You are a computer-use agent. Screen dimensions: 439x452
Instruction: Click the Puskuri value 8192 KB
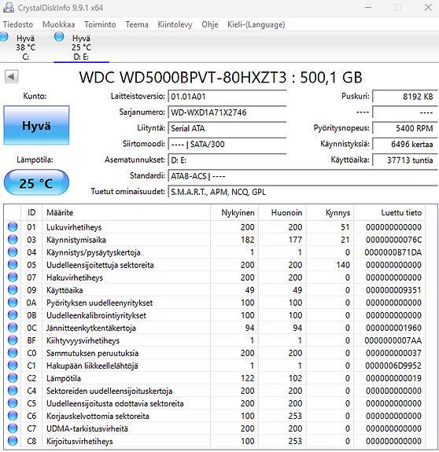click(x=404, y=96)
